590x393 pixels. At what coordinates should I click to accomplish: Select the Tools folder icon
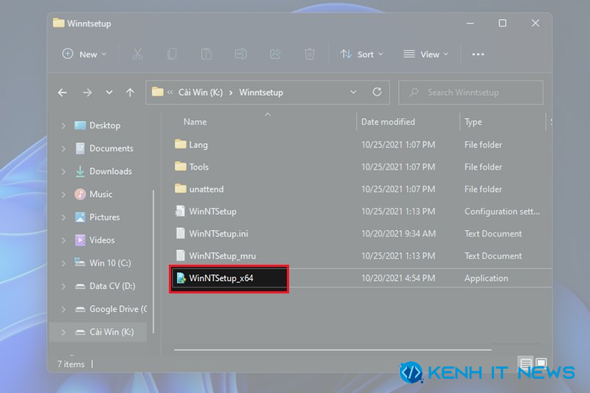coord(181,166)
